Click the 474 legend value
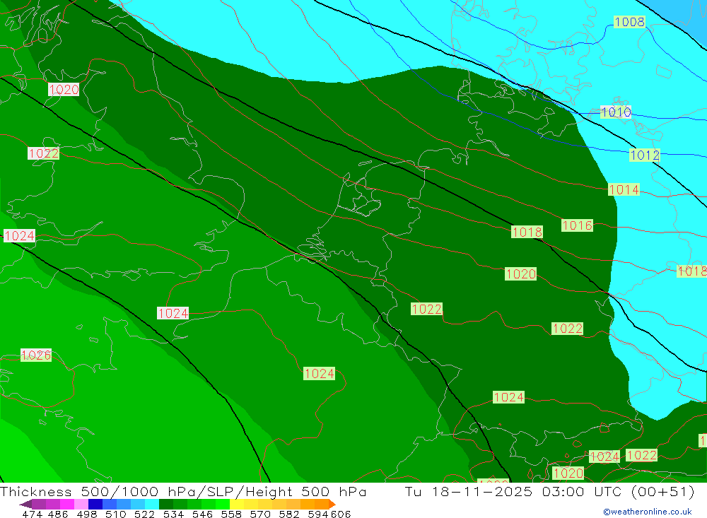Screen dimensions: 707x518 coord(32,514)
